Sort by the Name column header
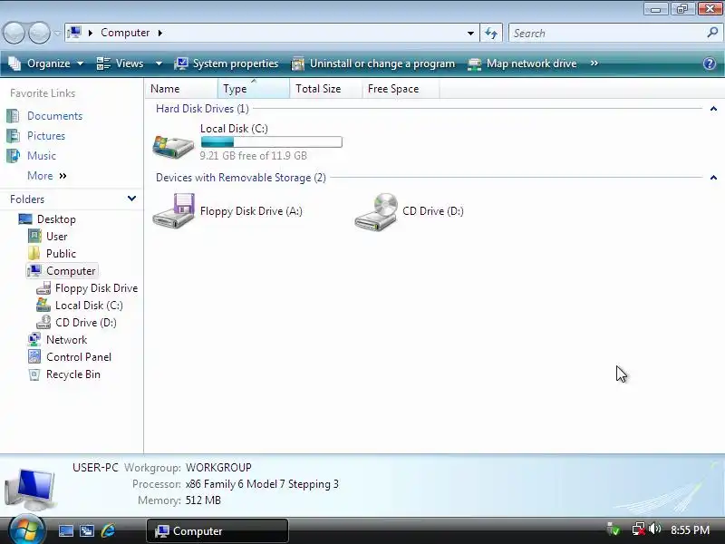The width and height of the screenshot is (725, 544). point(182,88)
